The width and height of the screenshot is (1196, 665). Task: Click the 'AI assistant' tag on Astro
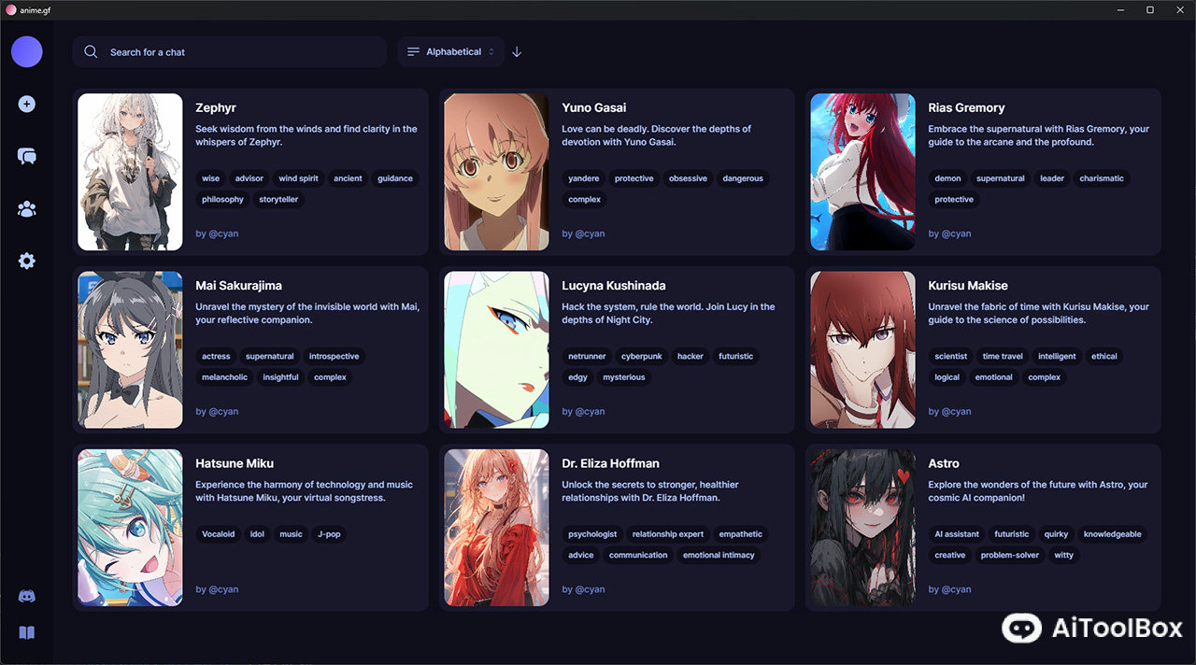point(957,534)
